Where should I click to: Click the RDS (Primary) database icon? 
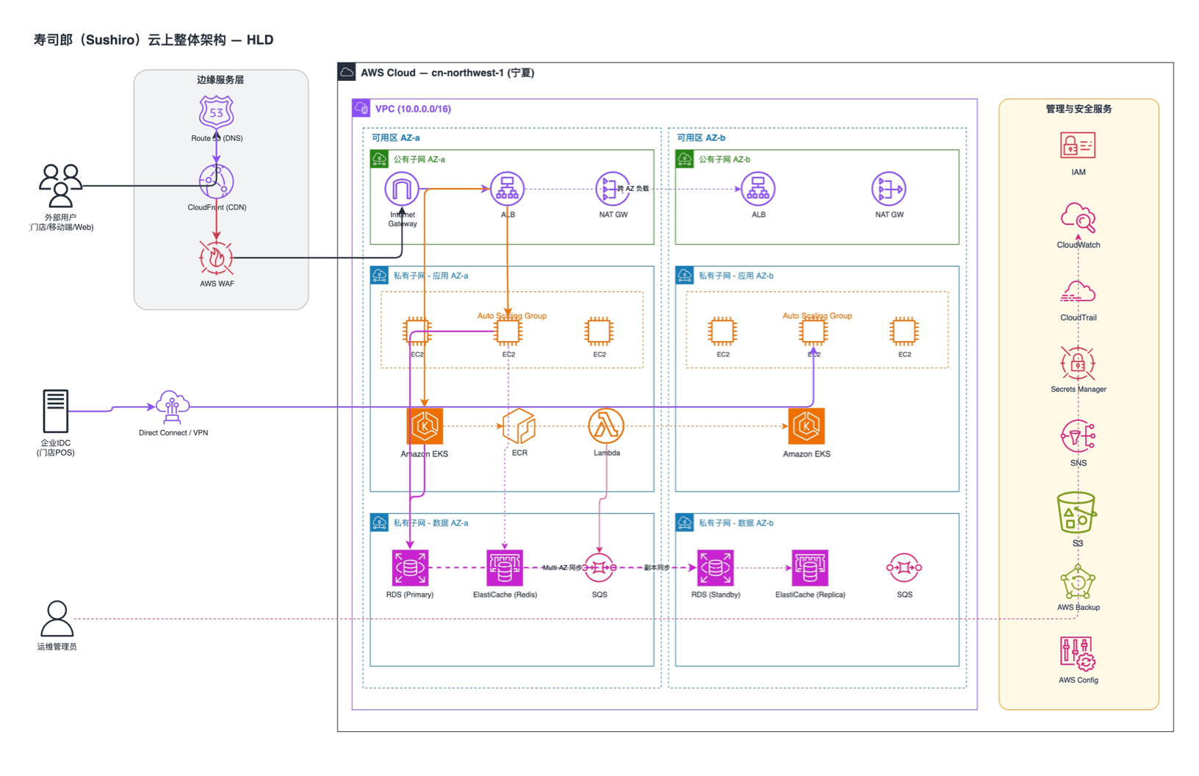(410, 568)
